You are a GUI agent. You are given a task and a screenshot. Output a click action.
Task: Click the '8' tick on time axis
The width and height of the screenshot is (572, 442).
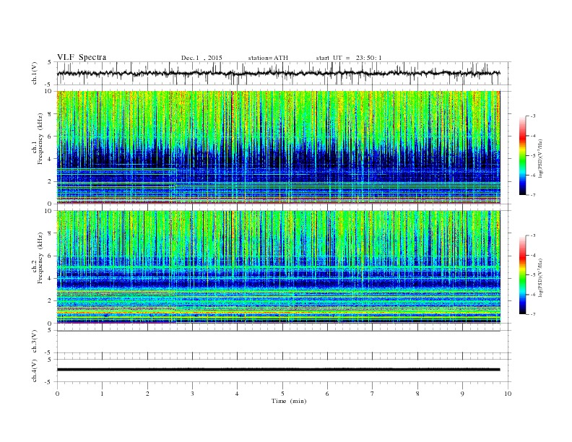pos(417,394)
